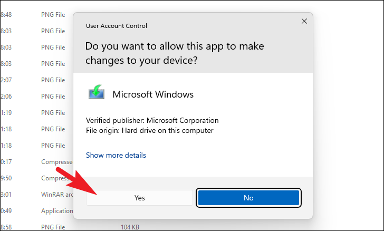Select the 104 KB size cell
384x231 pixels.
click(x=130, y=227)
